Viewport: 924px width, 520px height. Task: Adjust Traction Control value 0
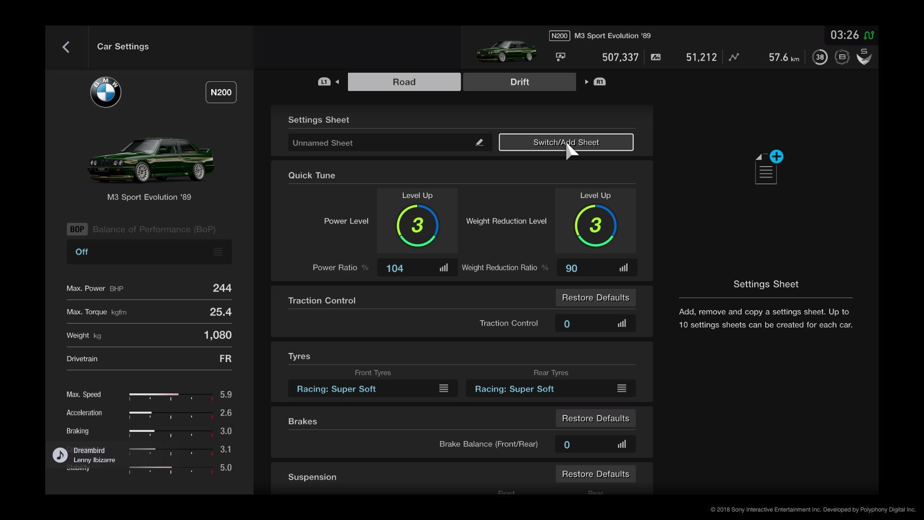tap(595, 324)
